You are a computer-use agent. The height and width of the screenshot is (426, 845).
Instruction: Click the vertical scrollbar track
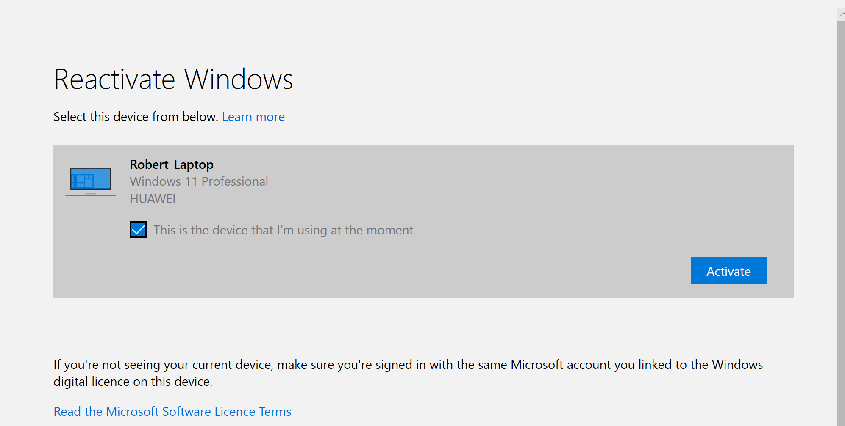tap(841, 223)
